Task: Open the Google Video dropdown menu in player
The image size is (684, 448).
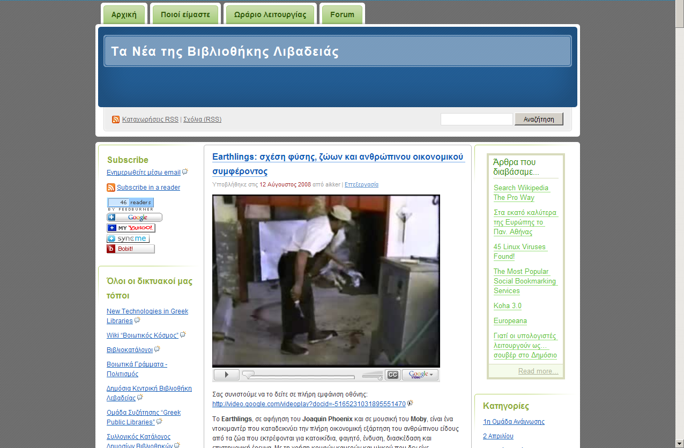Action: (420, 375)
